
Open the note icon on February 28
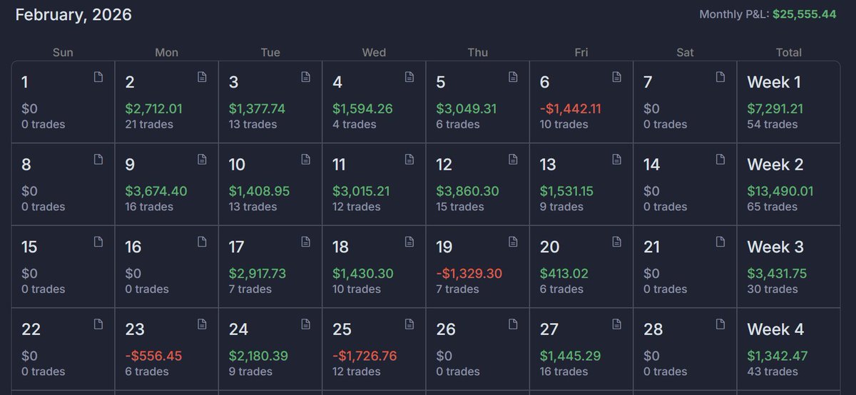pyautogui.click(x=720, y=324)
